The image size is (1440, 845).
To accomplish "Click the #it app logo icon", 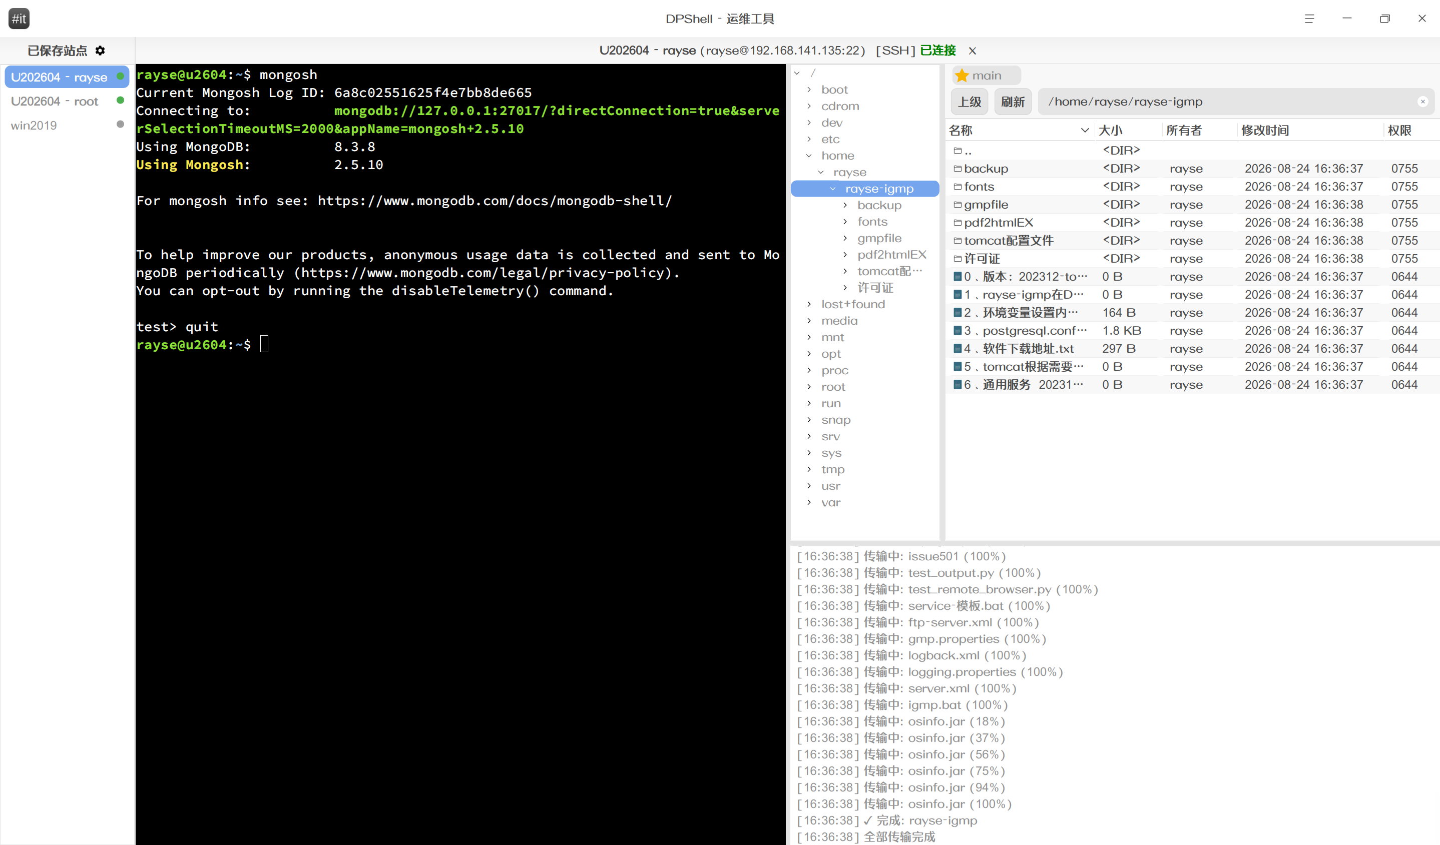I will (x=19, y=19).
